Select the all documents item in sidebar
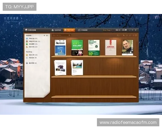This screenshot has height=129, width=162. (32, 39)
